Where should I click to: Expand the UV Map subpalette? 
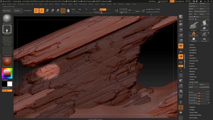[x=192, y=110]
